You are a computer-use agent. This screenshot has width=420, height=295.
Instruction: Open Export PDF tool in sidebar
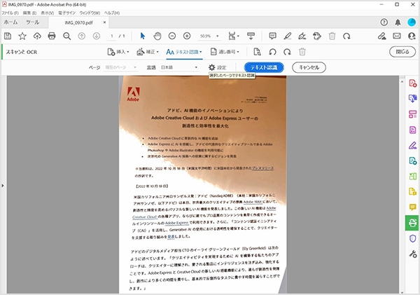click(x=413, y=98)
